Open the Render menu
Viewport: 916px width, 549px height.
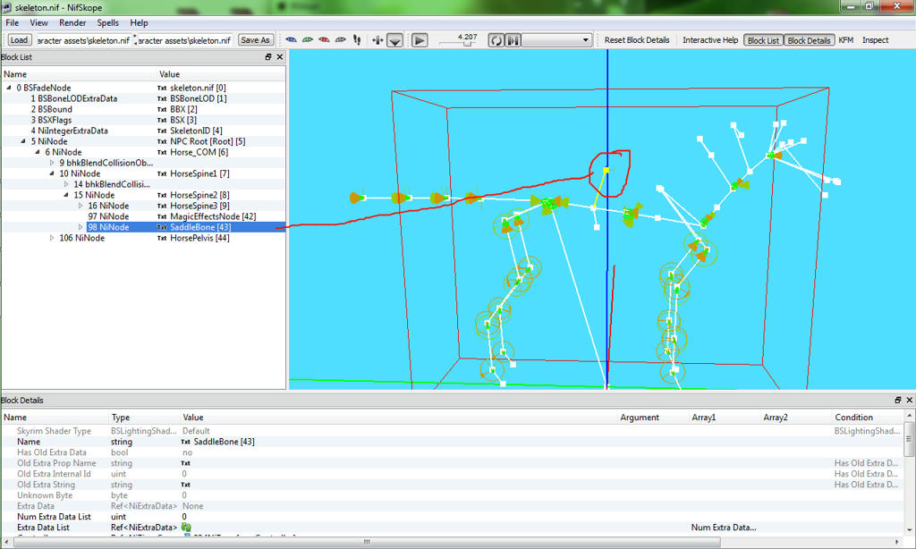(72, 22)
